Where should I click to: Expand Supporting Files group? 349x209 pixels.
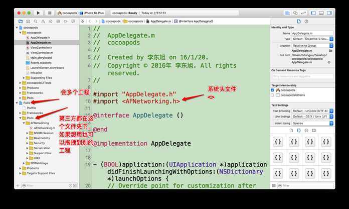[24, 78]
